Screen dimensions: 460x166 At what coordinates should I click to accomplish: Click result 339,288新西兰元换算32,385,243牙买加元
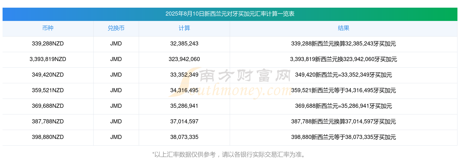tap(343, 44)
